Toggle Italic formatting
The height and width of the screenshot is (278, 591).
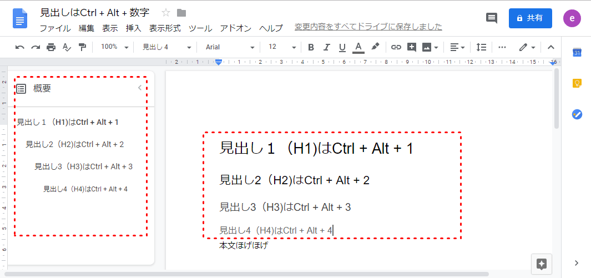tap(326, 47)
